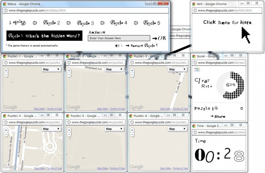Zoom out on Puzzle1-6 map

point(132,134)
